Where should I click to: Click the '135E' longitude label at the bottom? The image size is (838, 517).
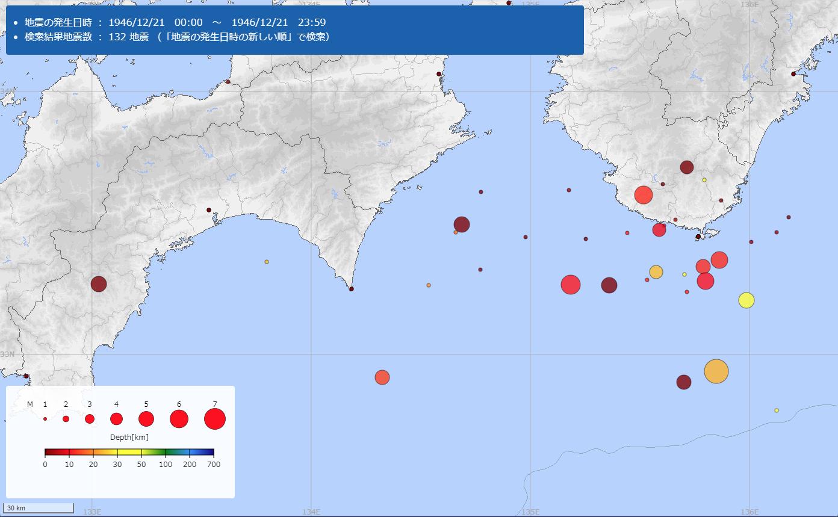coord(530,512)
